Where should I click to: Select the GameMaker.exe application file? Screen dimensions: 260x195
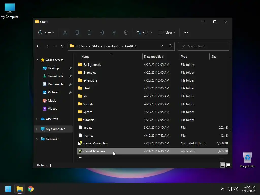point(153,151)
